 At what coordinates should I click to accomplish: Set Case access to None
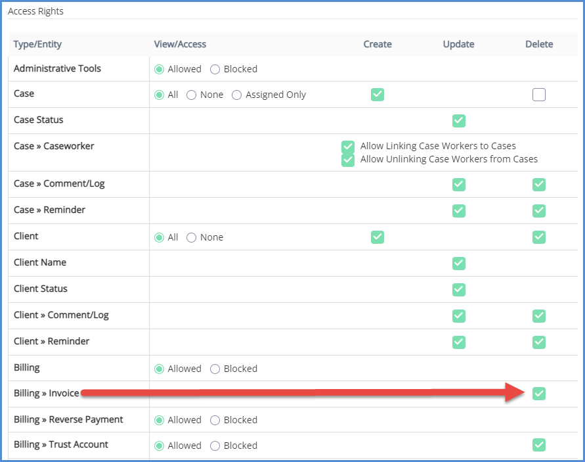point(192,95)
